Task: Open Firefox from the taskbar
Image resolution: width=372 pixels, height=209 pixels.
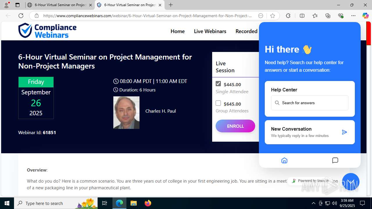Action: 148,203
